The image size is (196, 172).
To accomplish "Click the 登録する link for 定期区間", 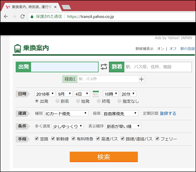I will [x=168, y=114].
